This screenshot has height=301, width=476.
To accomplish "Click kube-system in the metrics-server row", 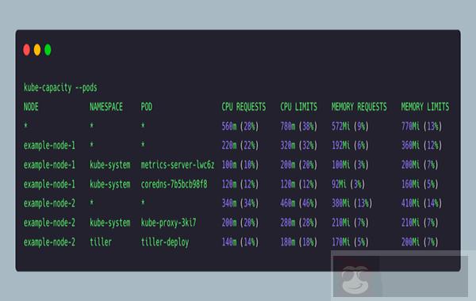I will (110, 165).
